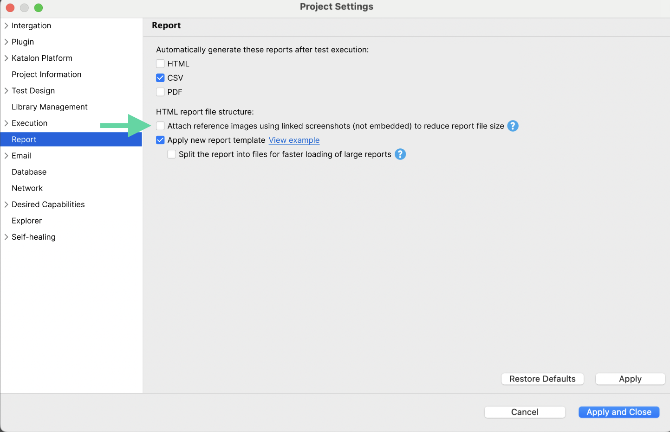670x432 pixels.
Task: Select Execution label in sidebar
Action: point(30,123)
